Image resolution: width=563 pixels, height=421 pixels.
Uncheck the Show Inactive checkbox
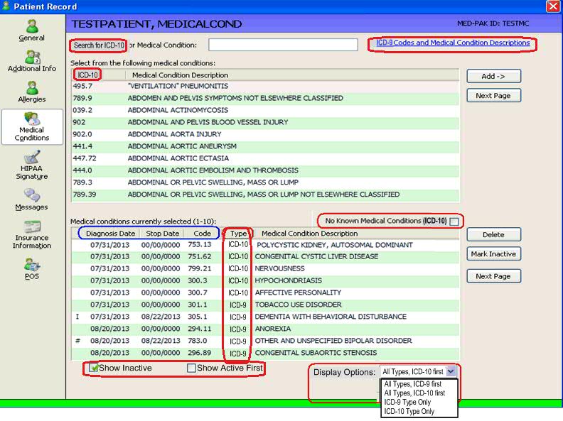(x=94, y=368)
